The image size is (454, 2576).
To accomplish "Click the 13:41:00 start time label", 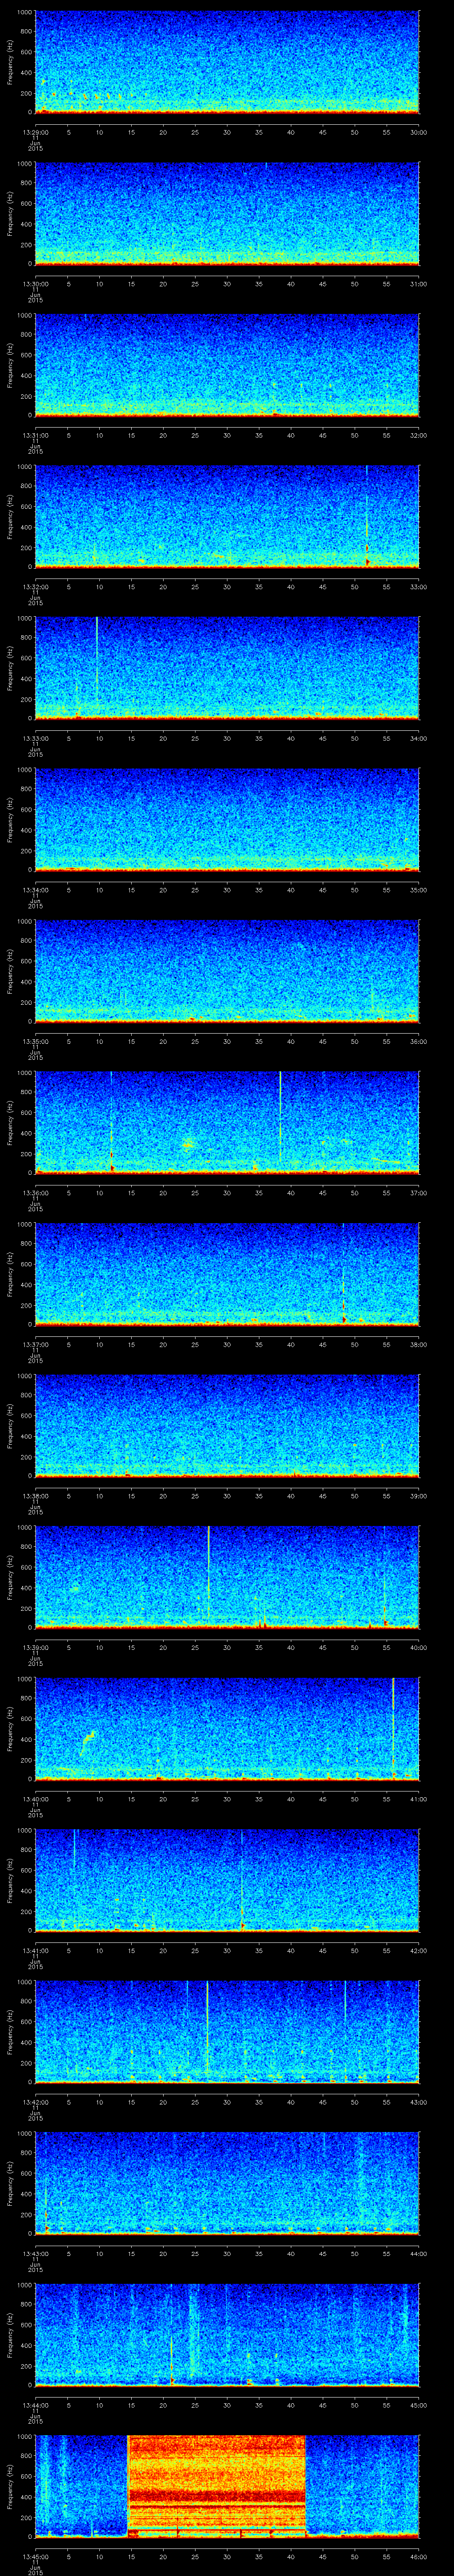I will click(x=35, y=1950).
